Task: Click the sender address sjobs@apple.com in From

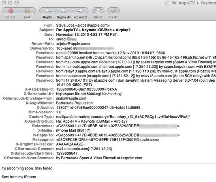Action: (92, 26)
